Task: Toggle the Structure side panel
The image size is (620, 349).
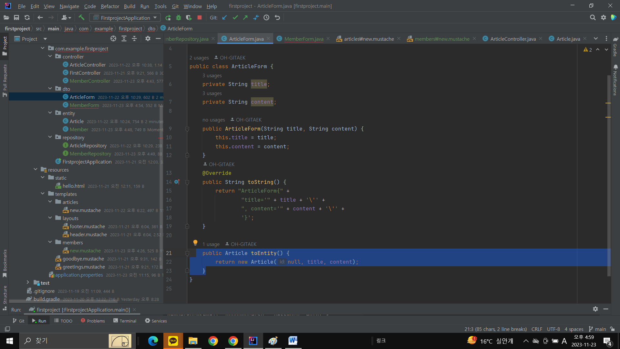Action: (5, 297)
